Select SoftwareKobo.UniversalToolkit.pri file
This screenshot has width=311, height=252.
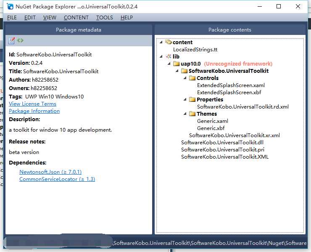tap(223, 149)
